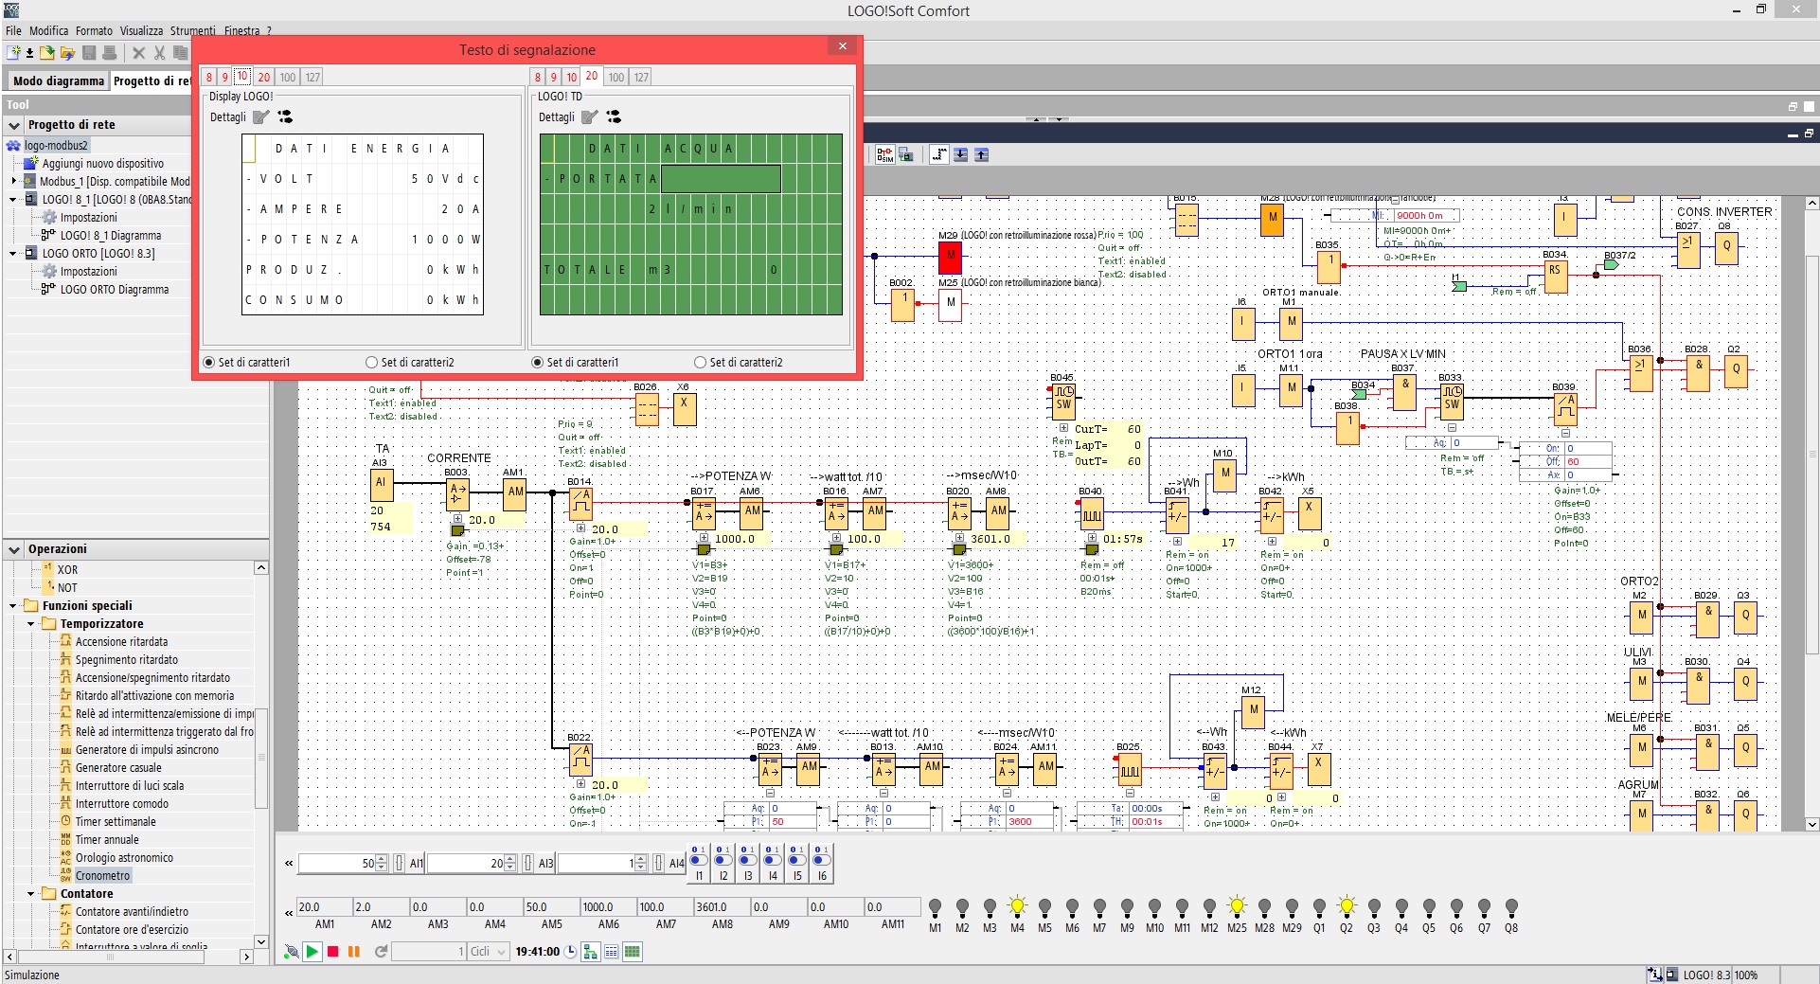Collapse the Contatore folder
The image size is (1820, 984).
(x=31, y=894)
